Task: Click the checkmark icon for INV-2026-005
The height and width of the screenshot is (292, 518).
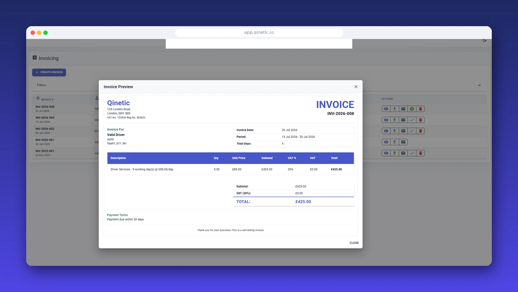Action: click(412, 120)
